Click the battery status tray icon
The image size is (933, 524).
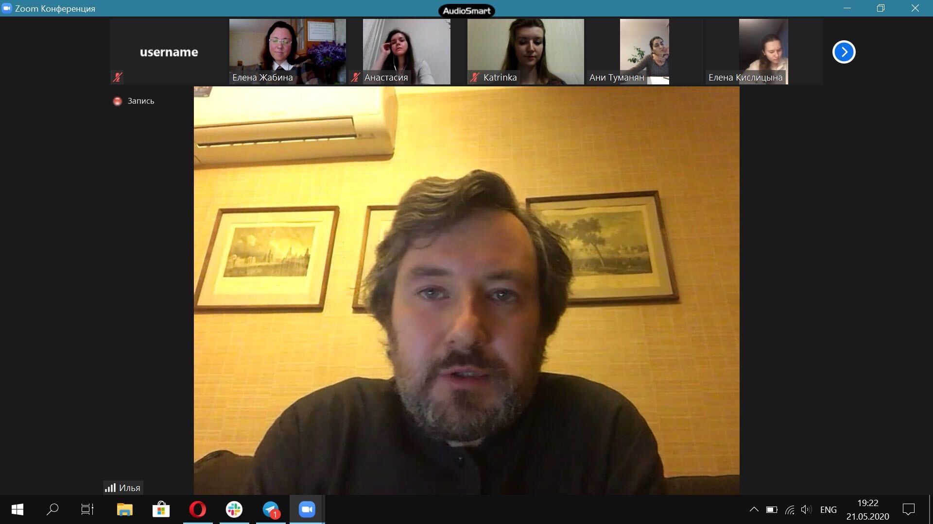tap(772, 509)
